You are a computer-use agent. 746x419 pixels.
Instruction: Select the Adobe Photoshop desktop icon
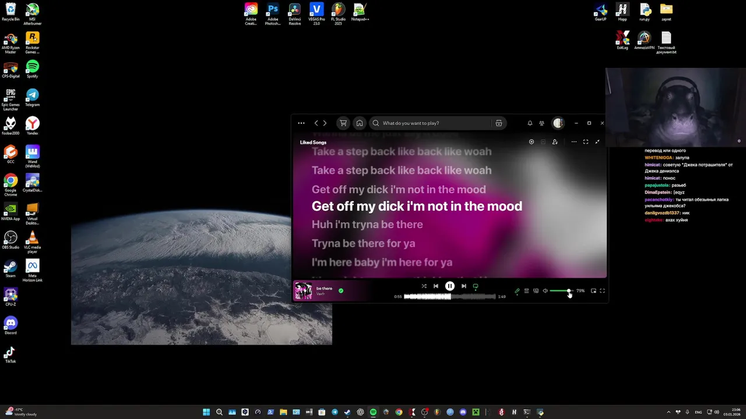(x=273, y=14)
